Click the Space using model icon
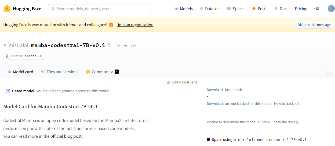 [x=209, y=140]
